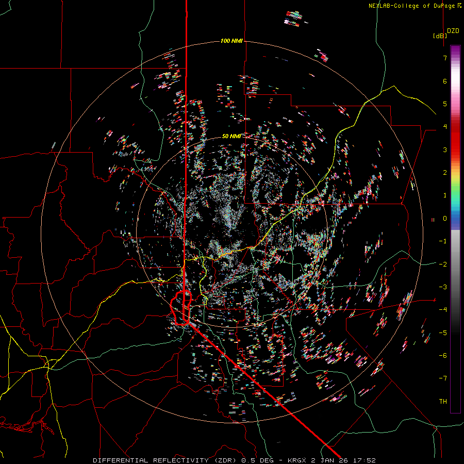Select the 100 NMI range ring label

231,41
